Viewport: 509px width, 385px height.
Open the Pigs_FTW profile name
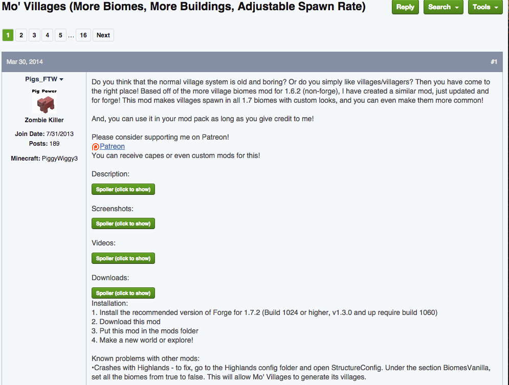[41, 79]
